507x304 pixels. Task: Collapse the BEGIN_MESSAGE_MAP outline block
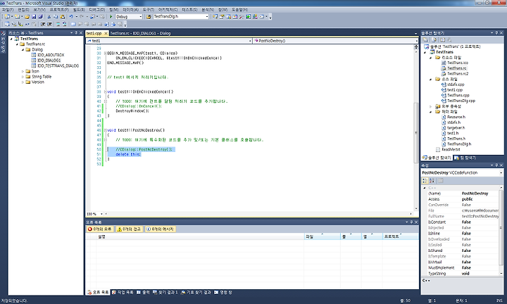pos(106,53)
